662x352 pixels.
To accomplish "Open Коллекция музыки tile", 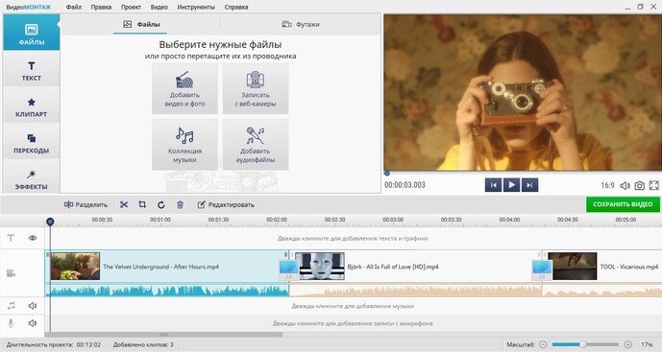I will pos(184,145).
